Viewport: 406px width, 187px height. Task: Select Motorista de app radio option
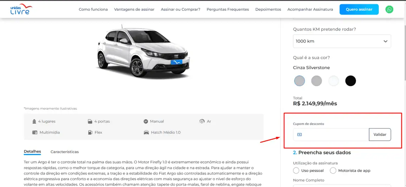pos(333,171)
